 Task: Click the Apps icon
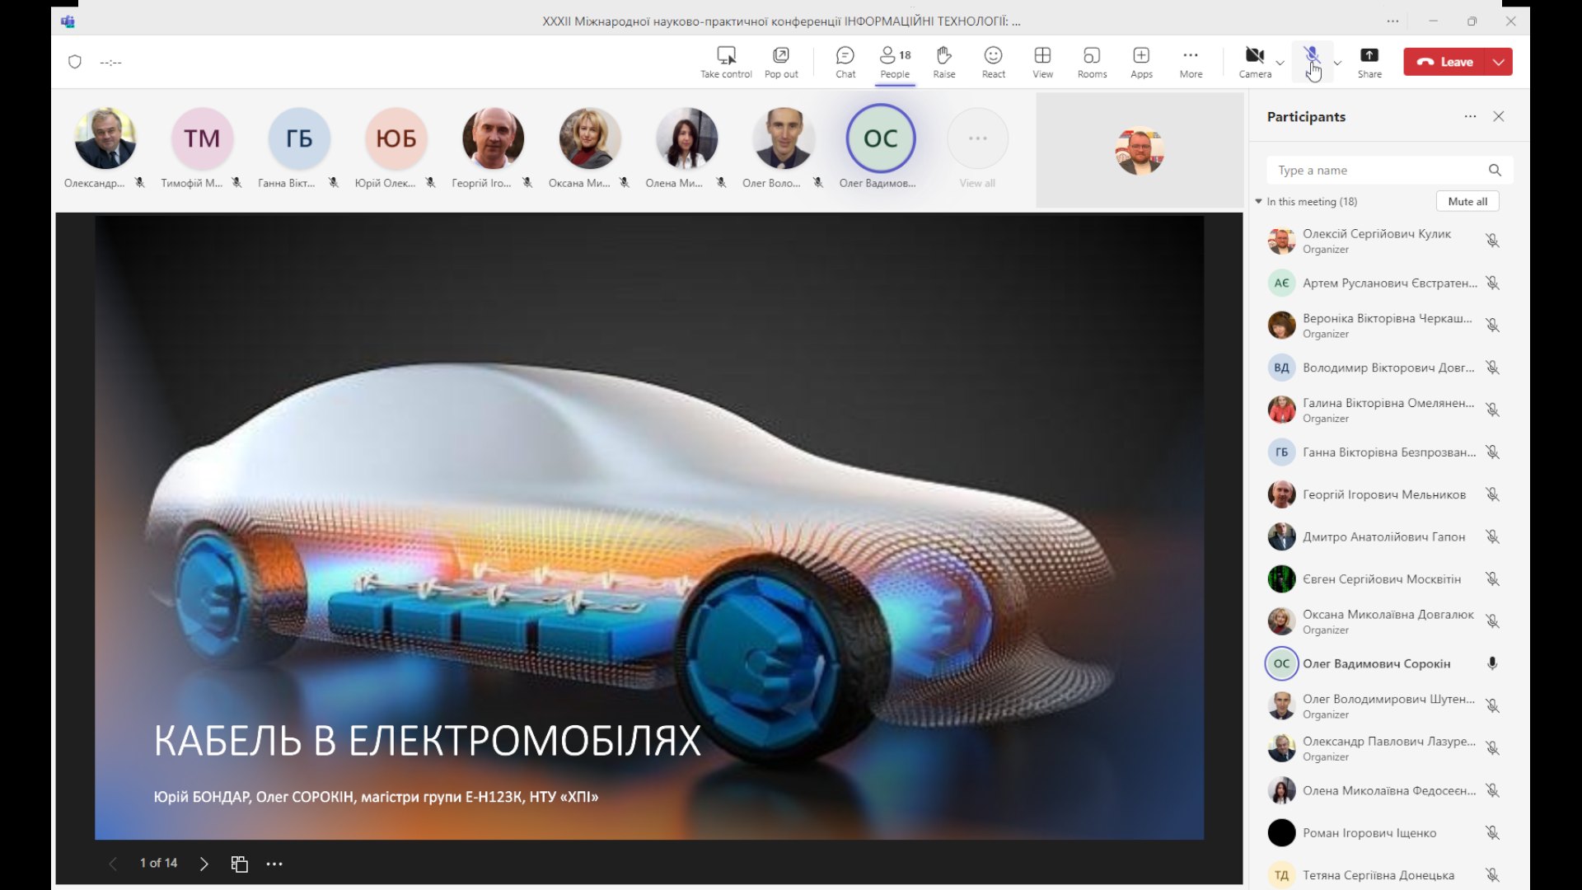[1141, 56]
